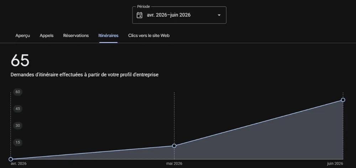This screenshot has width=356, height=168.
Task: Open the date range 'avr. 2026–juin 2026' selector
Action: click(179, 15)
